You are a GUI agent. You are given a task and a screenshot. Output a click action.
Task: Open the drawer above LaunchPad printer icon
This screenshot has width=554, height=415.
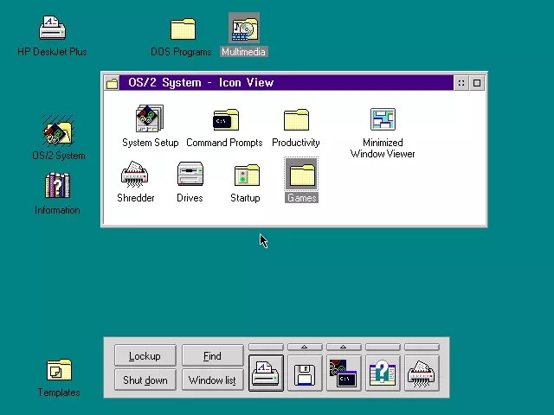pyautogui.click(x=266, y=348)
